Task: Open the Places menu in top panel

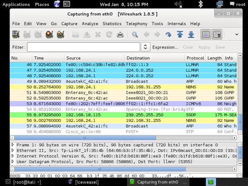Action: 42,4
